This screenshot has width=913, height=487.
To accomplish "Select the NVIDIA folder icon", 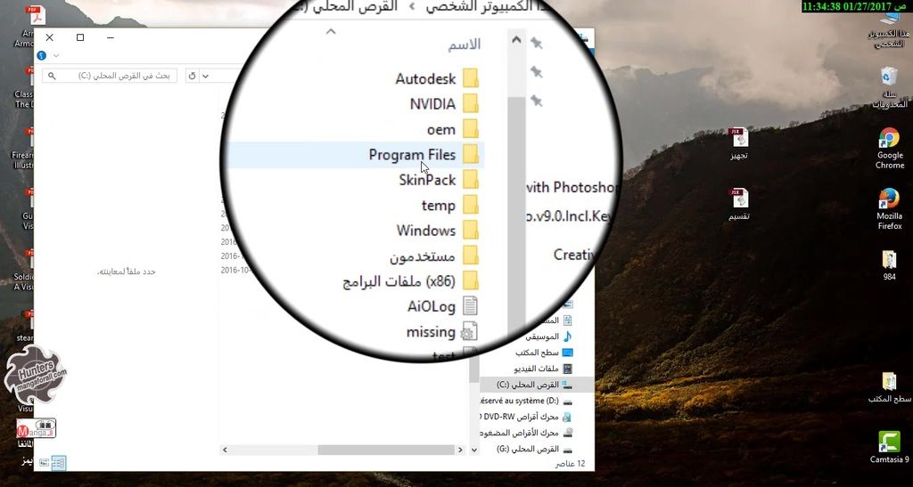I will coord(471,104).
